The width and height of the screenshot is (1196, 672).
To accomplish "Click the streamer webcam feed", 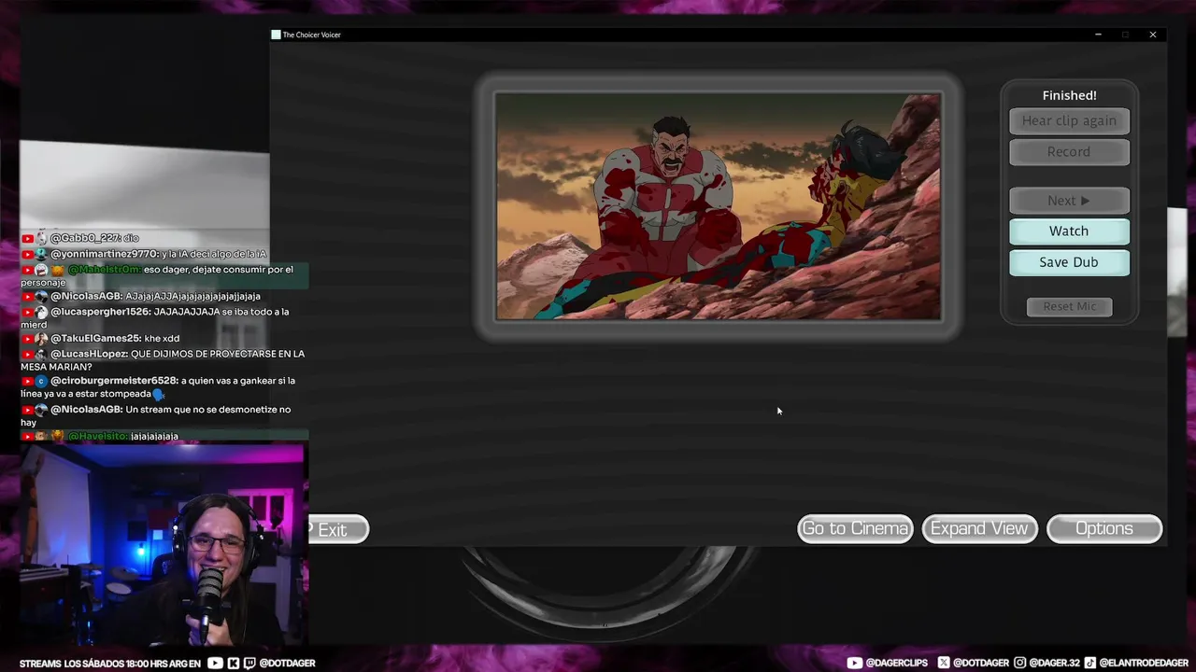I will pos(164,544).
